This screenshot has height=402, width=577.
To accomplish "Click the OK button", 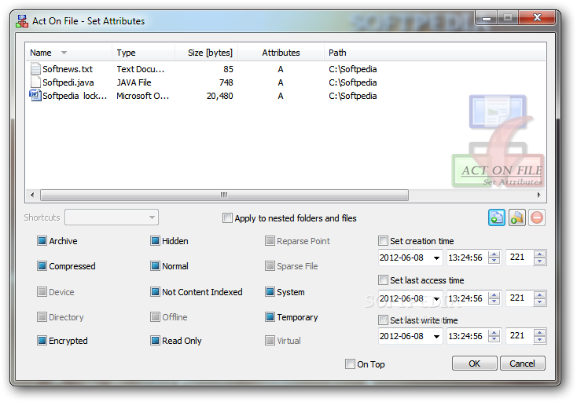I will coord(474,364).
